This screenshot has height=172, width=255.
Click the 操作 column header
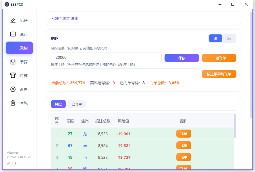(184, 121)
